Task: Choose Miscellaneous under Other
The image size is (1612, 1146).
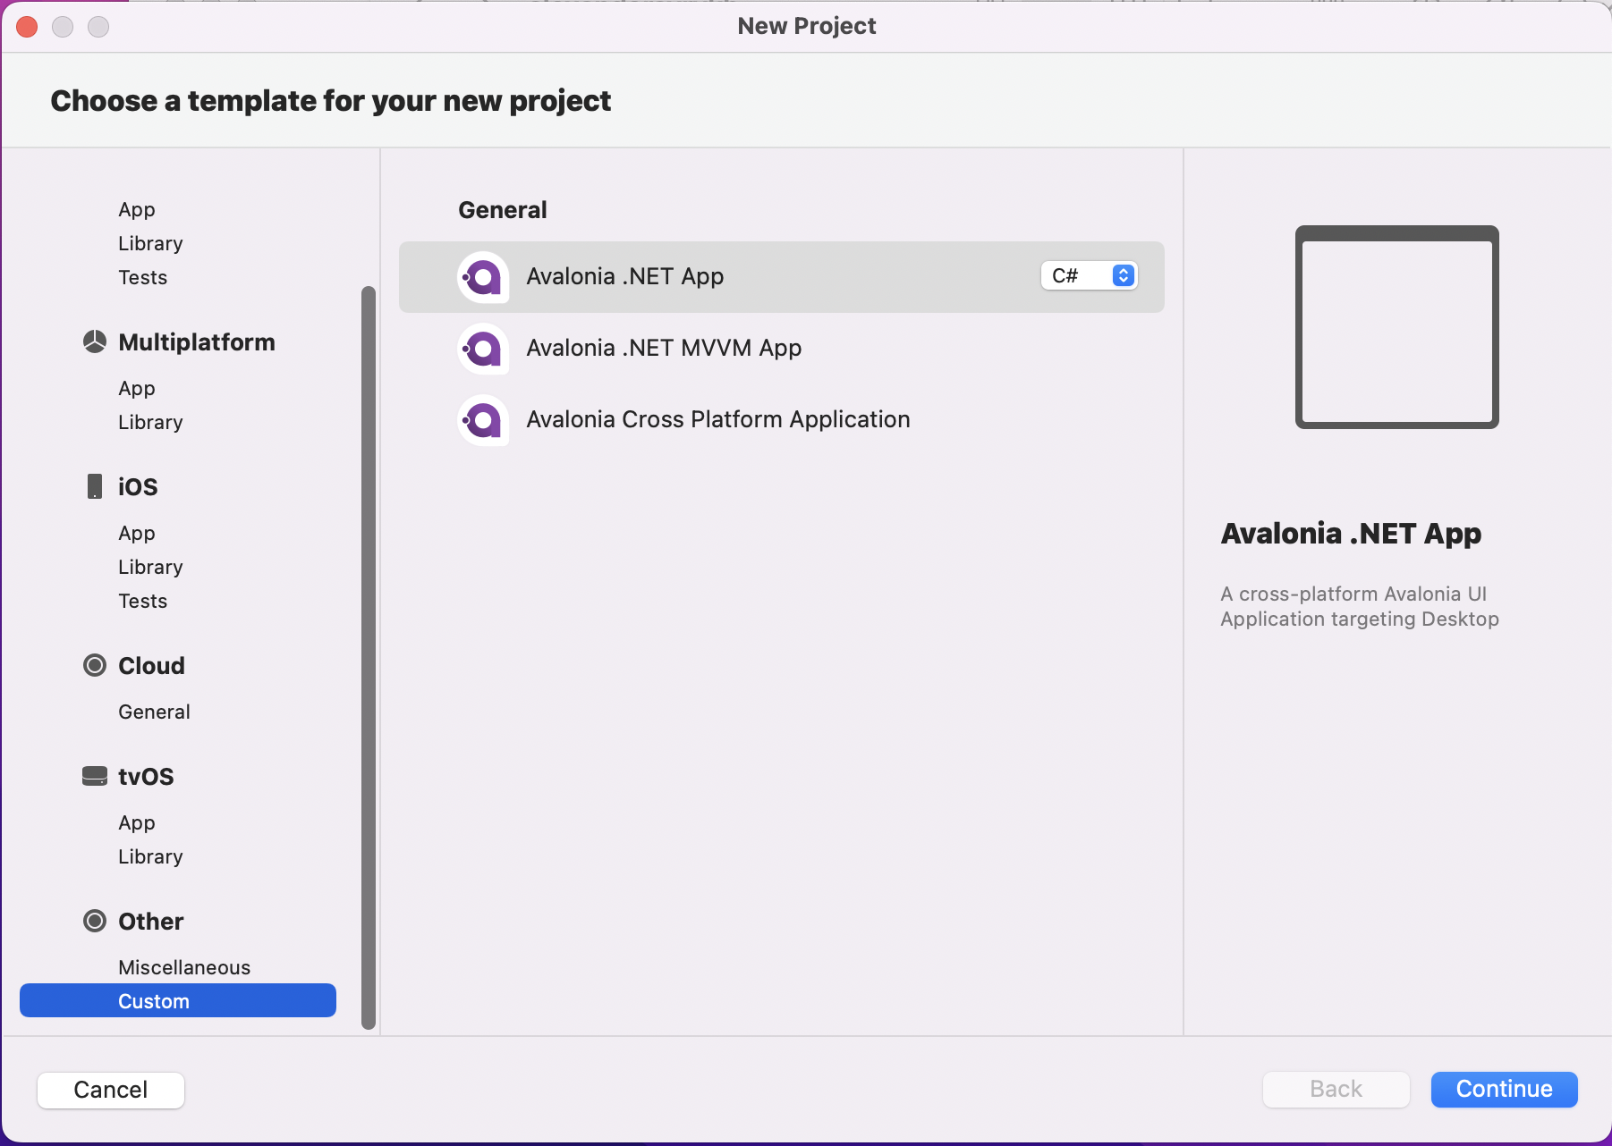Action: pos(184,967)
